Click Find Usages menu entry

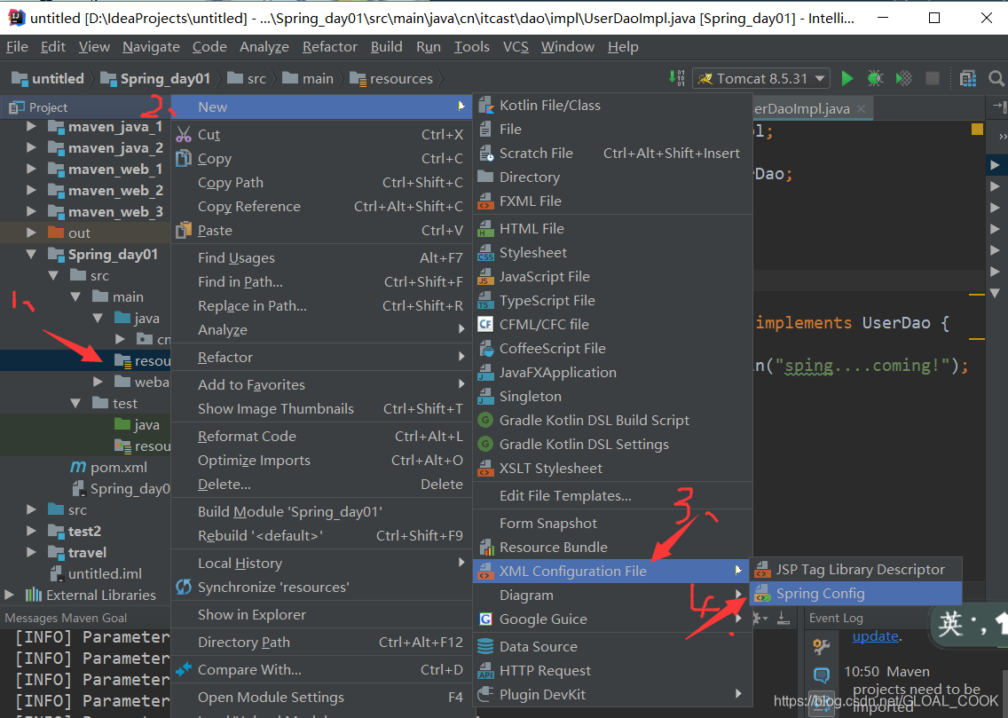[321, 257]
